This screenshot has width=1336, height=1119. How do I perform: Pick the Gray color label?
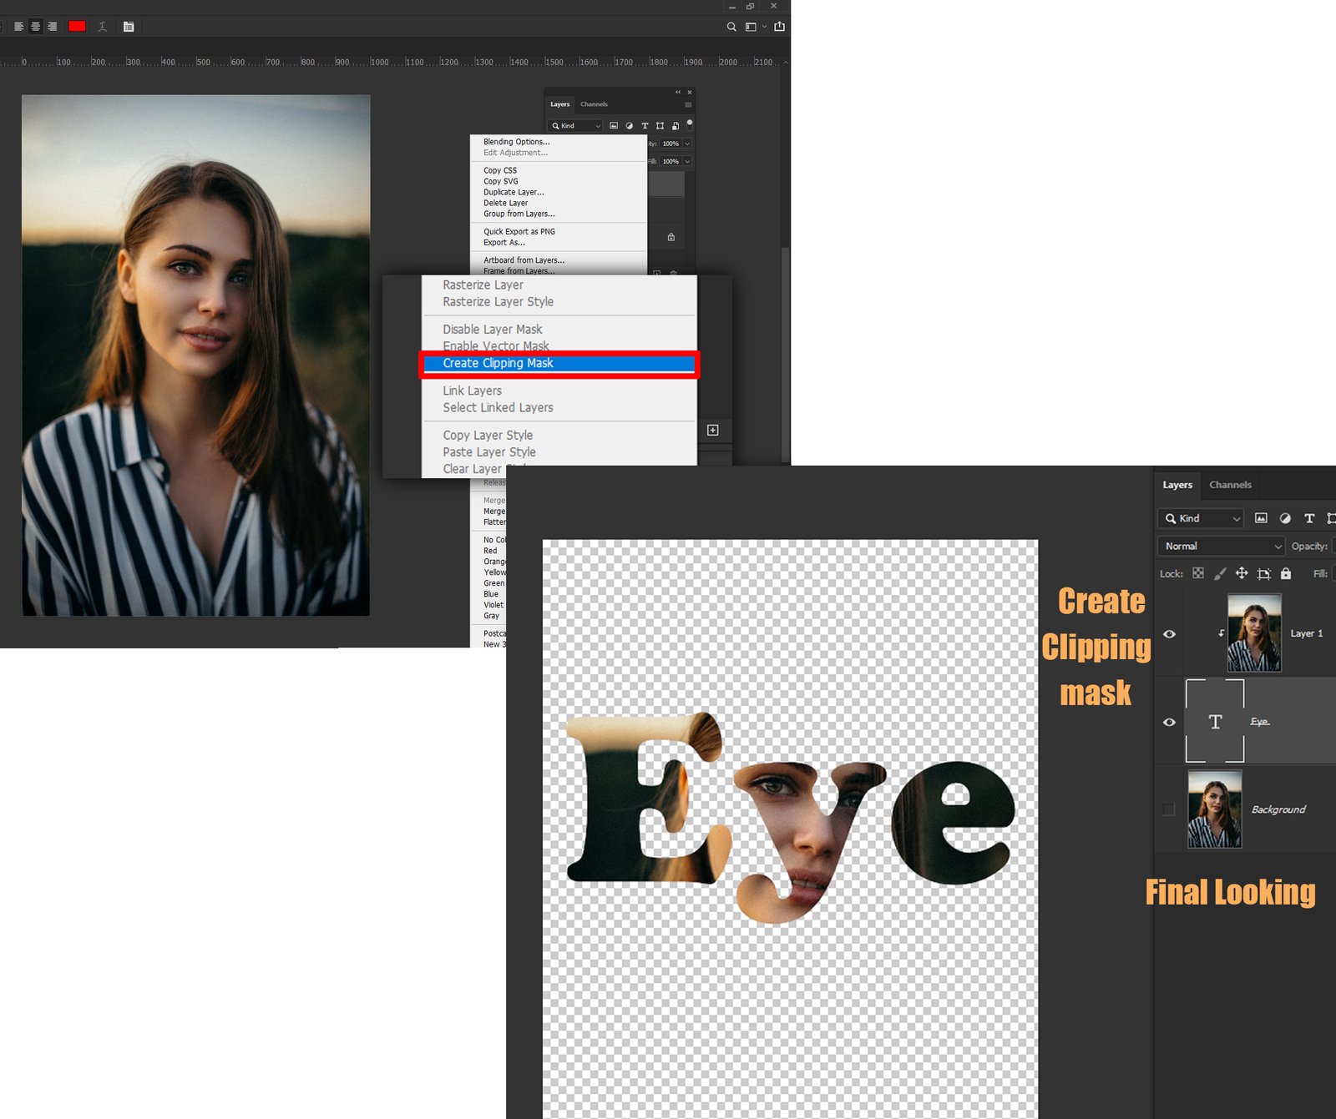pos(491,616)
